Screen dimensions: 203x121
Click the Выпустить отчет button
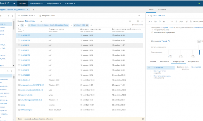[48, 15]
